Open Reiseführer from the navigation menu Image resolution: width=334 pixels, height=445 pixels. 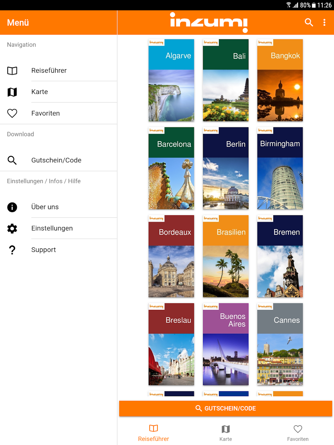[x=59, y=71]
